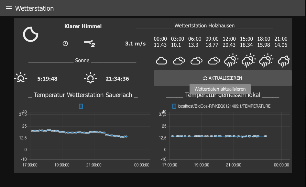Select the 21:00 forecast rain icon
The height and width of the screenshot is (187, 306).
click(x=284, y=60)
